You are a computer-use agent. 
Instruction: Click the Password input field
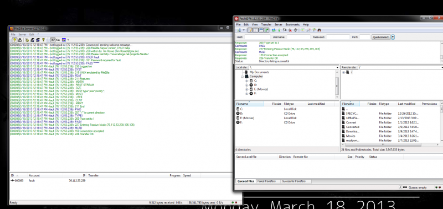[x=338, y=37]
